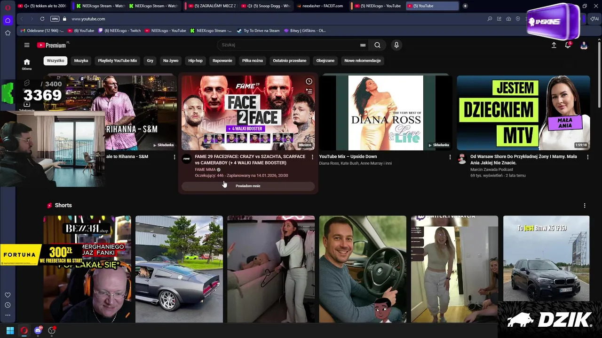This screenshot has width=602, height=338.
Task: Open the Diana Ross mix thumbnail
Action: point(386,113)
